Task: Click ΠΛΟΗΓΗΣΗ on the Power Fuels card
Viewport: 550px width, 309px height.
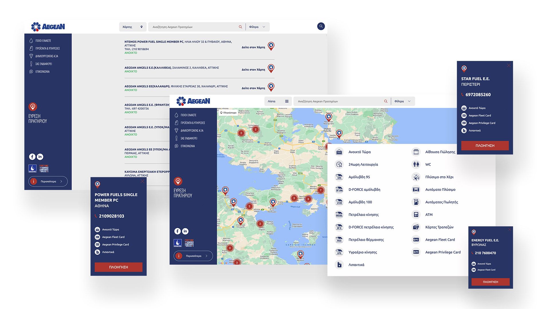Action: coord(119,267)
